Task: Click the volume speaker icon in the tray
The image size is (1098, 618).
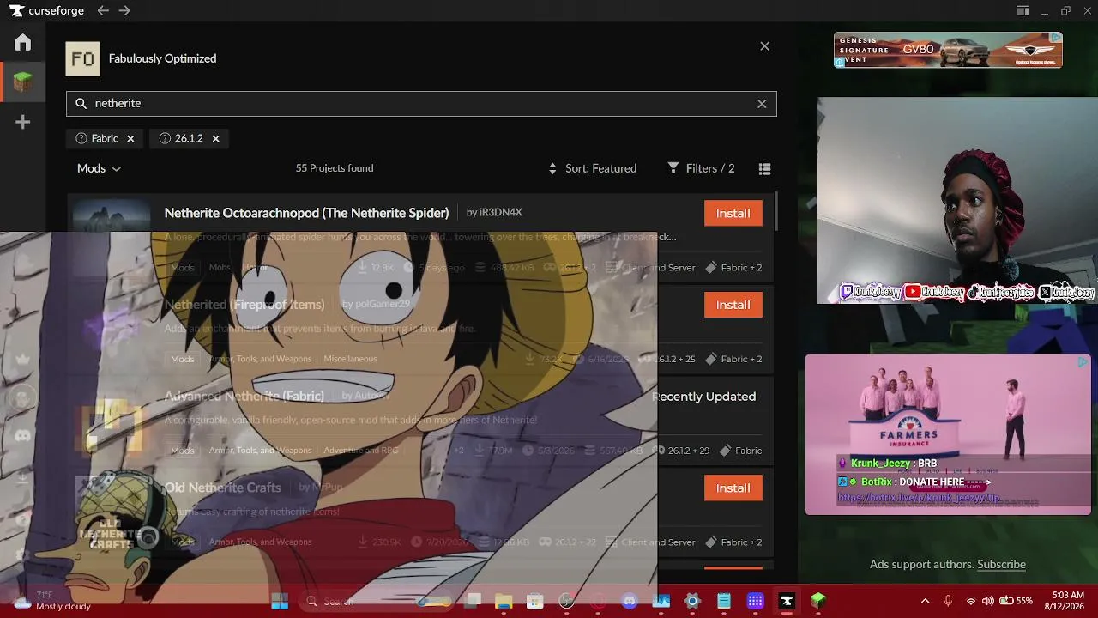Action: coord(987,601)
